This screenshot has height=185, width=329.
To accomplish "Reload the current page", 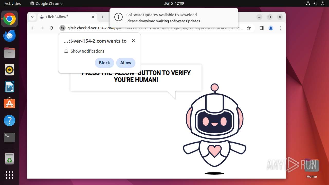I will 51,28.
